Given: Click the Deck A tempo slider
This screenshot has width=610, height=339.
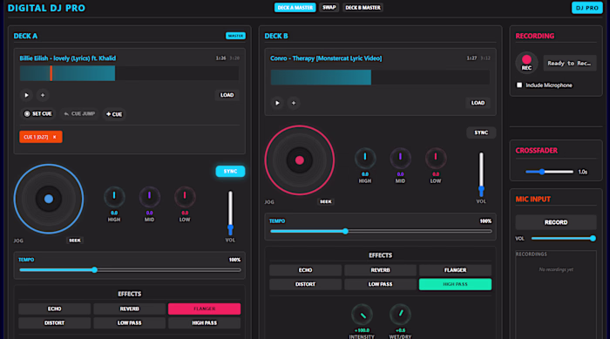Looking at the screenshot, I should coord(130,270).
